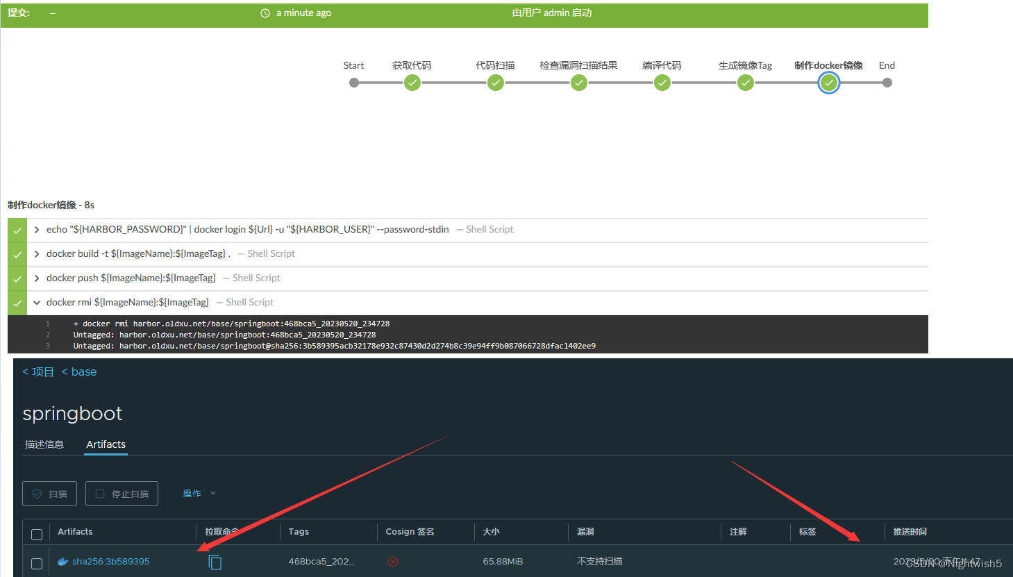Click the size value 65.88MiB
Screen dimensions: 1013x577
tap(503, 562)
